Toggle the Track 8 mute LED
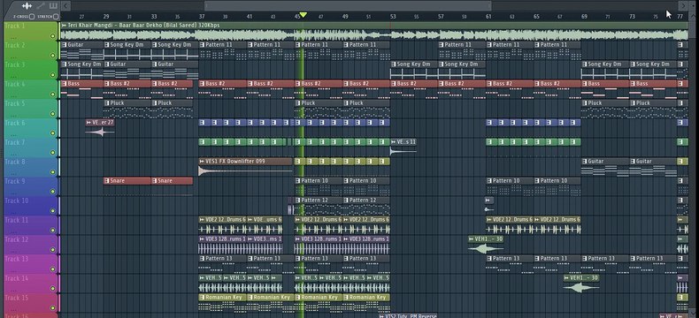This screenshot has height=318, width=699. coord(52,172)
